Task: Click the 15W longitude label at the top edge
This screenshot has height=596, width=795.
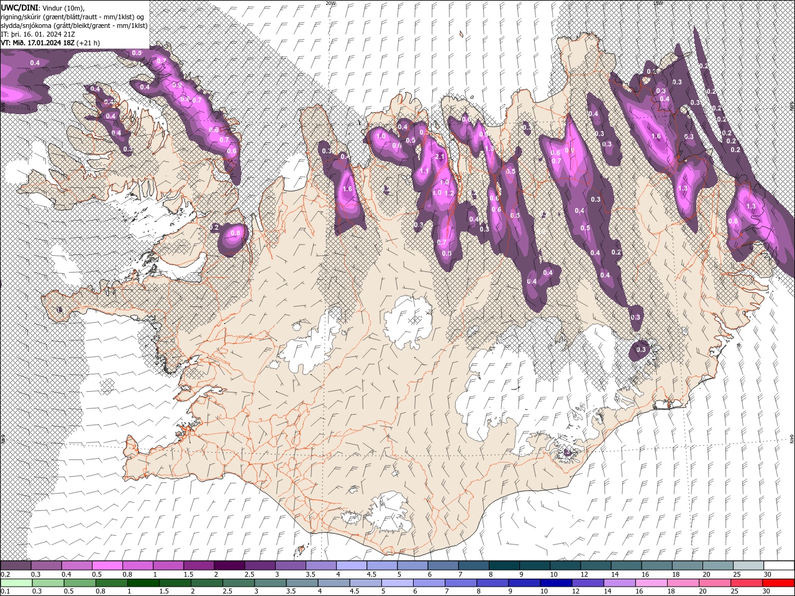Action: tap(658, 3)
